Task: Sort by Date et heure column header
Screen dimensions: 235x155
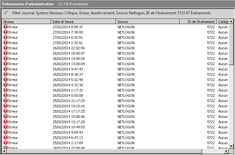Action: click(x=83, y=22)
